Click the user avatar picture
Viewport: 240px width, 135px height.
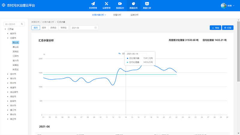(x=224, y=5)
